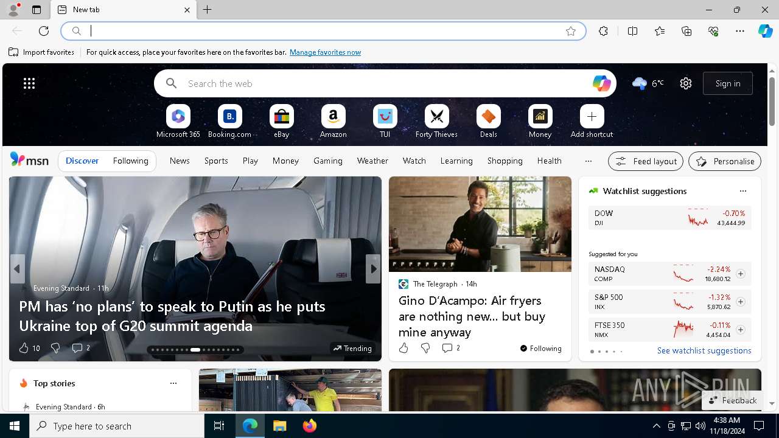Image resolution: width=779 pixels, height=438 pixels.
Task: Open the Money shortcut tile
Action: tap(540, 121)
